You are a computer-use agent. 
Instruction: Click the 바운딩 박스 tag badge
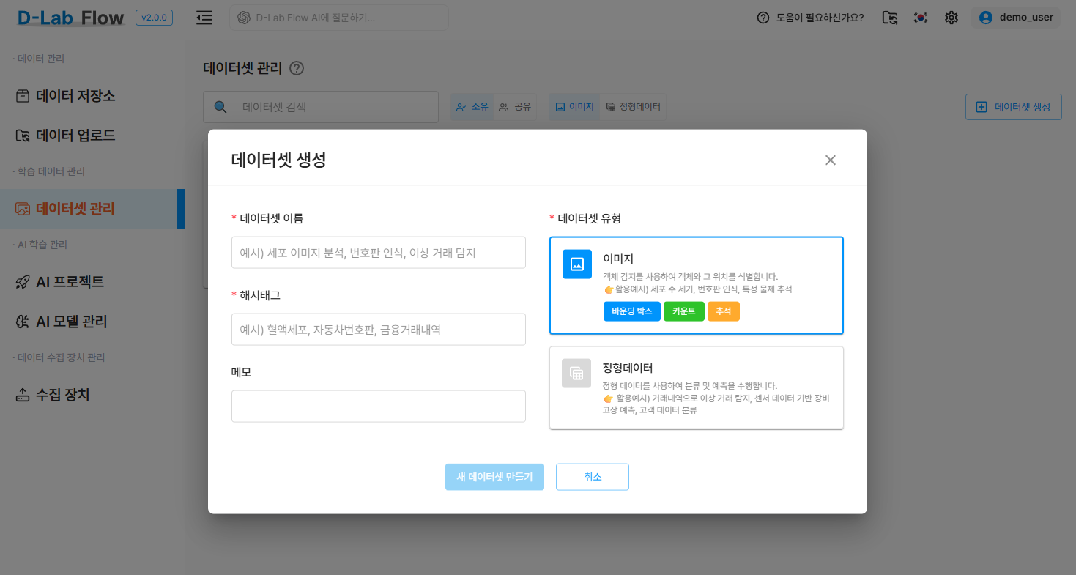tap(631, 311)
